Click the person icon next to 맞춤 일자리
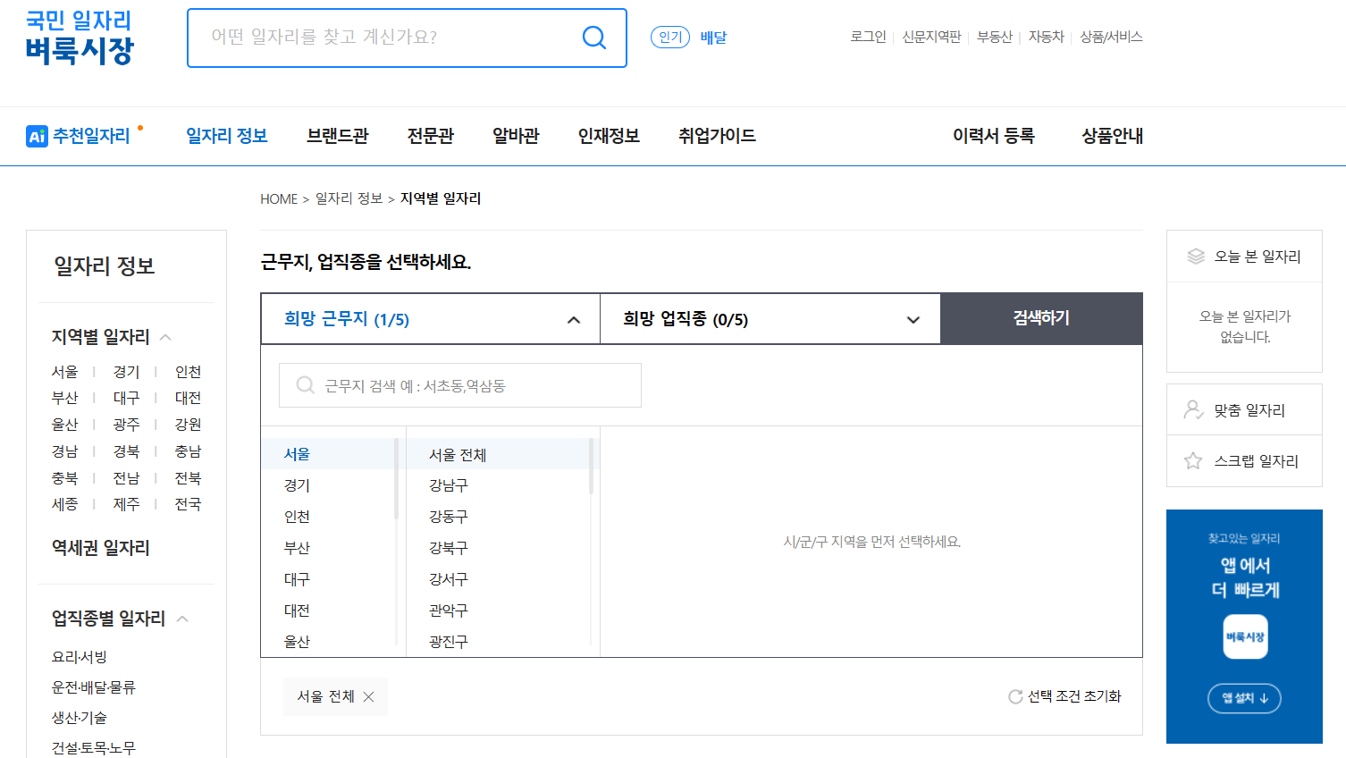Image resolution: width=1346 pixels, height=758 pixels. (1194, 408)
